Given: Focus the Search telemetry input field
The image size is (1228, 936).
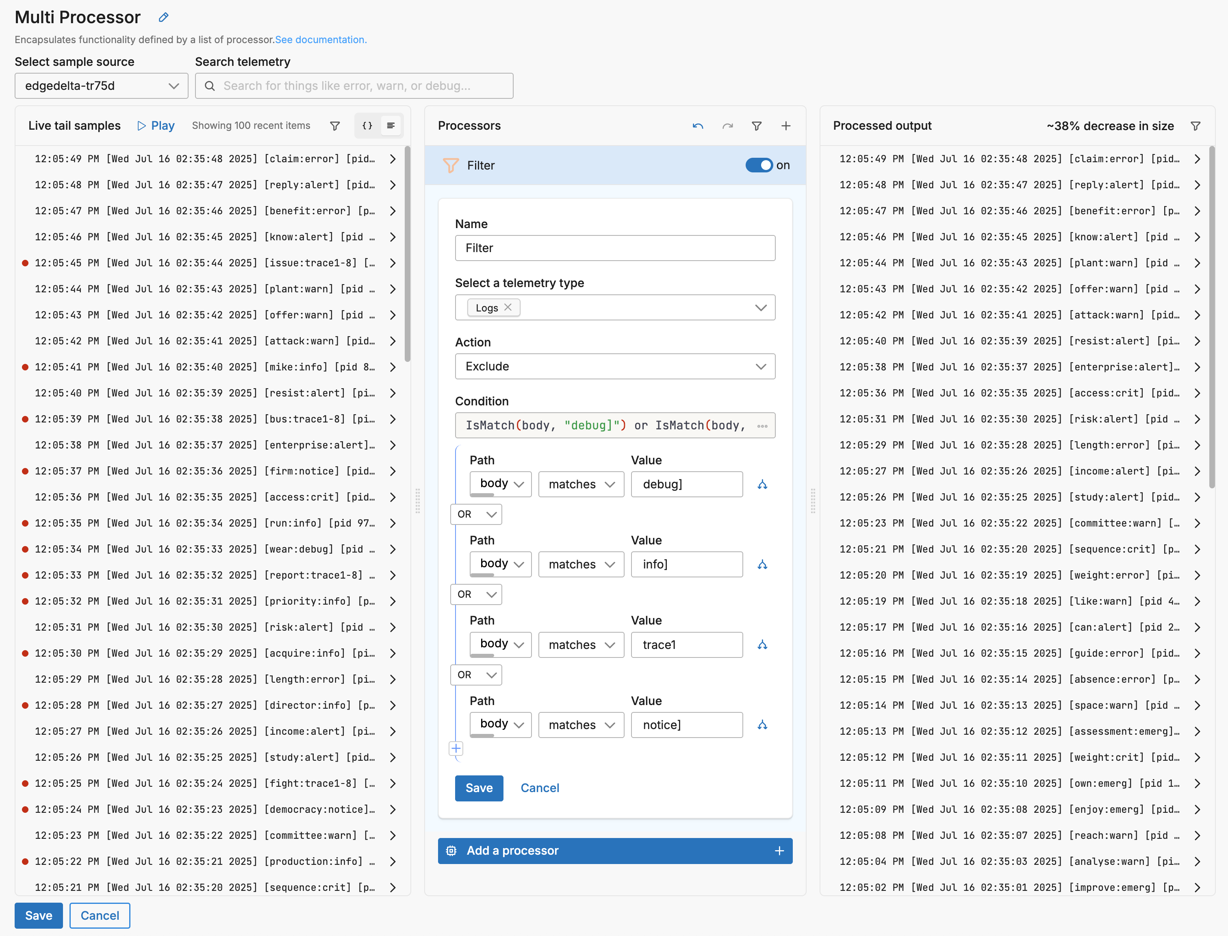Looking at the screenshot, I should pyautogui.click(x=354, y=86).
